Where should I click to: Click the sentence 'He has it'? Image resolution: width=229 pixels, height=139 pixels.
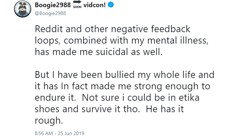click(x=165, y=109)
